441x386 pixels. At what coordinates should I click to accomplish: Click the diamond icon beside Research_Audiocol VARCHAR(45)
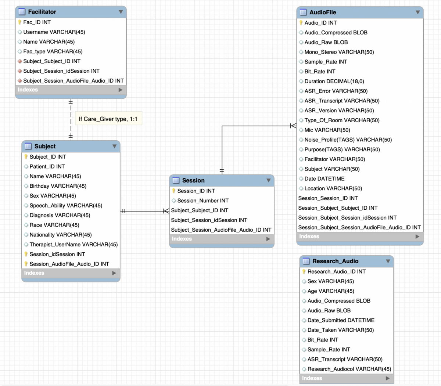point(304,369)
